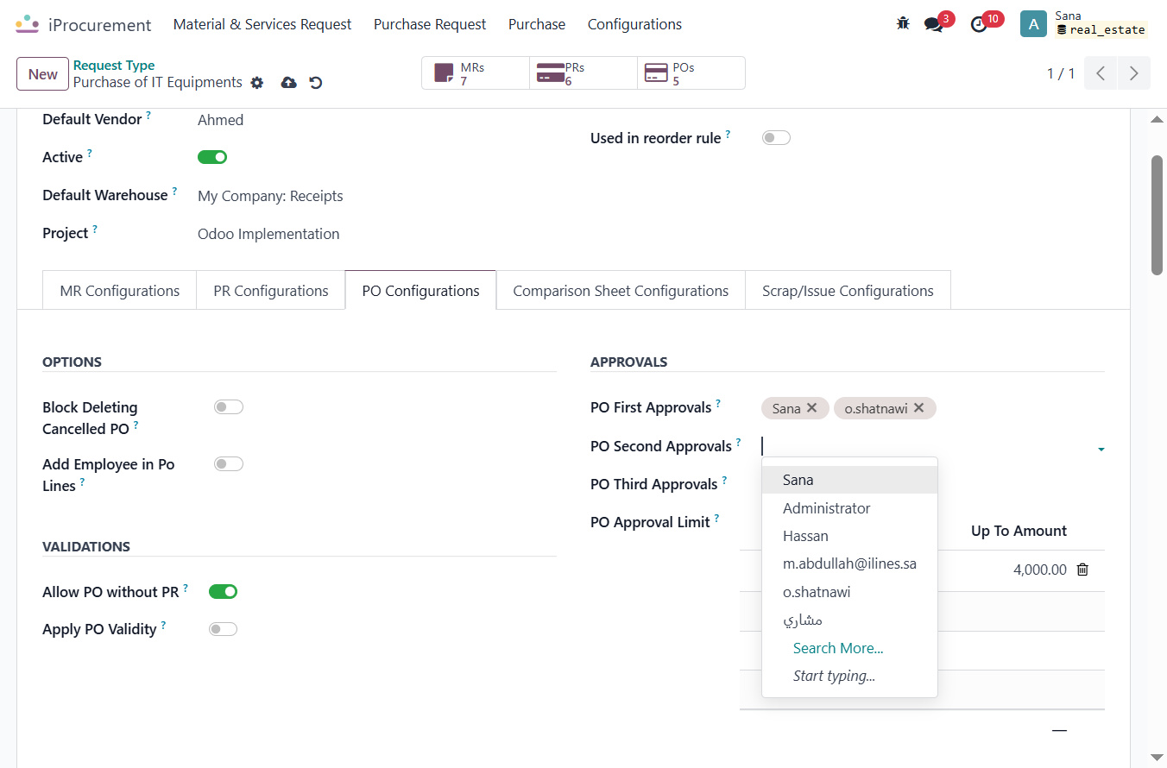Click the iProcurement app logo icon

tap(27, 24)
